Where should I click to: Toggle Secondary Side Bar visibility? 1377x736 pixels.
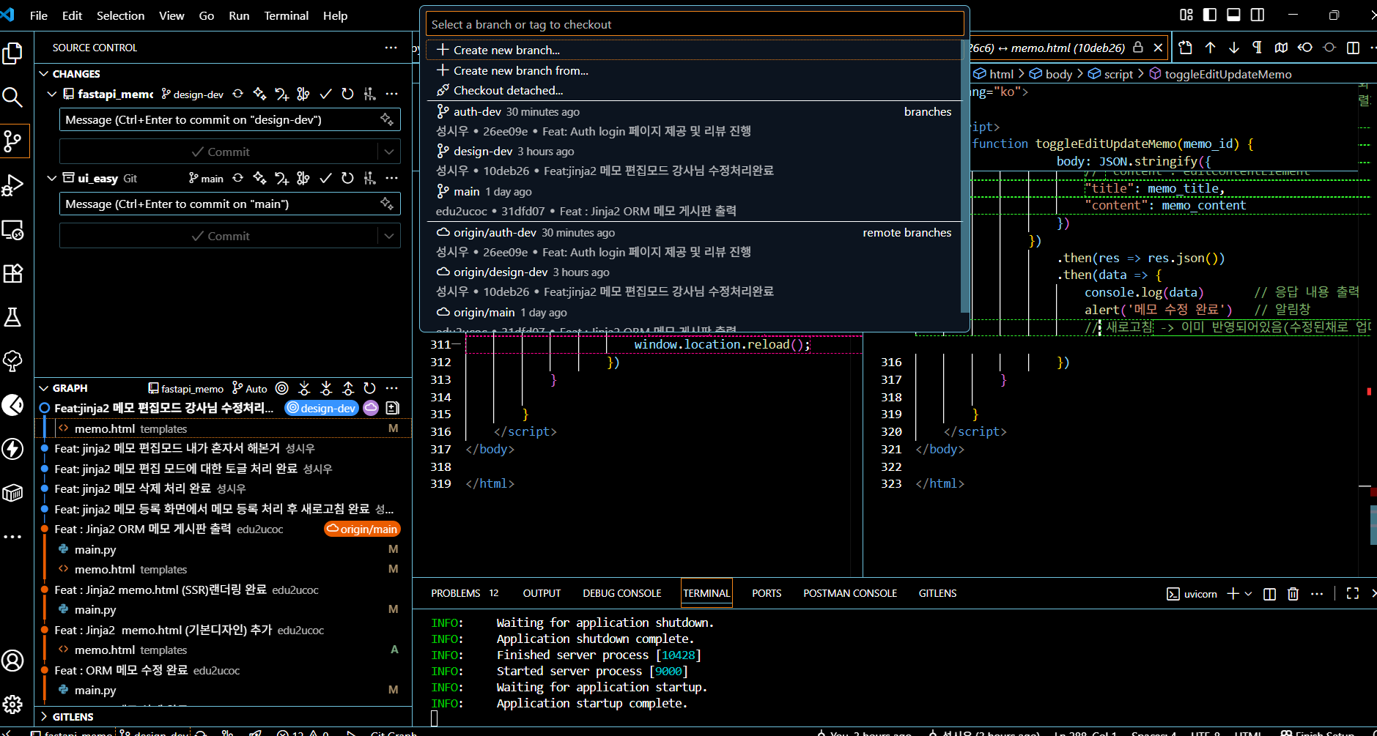click(x=1258, y=15)
